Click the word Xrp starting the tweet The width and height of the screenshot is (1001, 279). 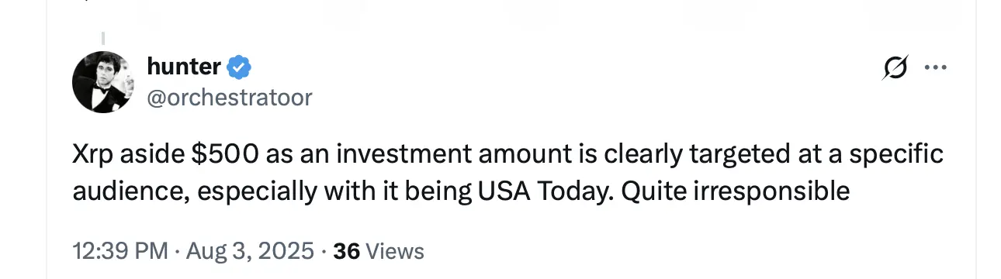click(x=91, y=154)
